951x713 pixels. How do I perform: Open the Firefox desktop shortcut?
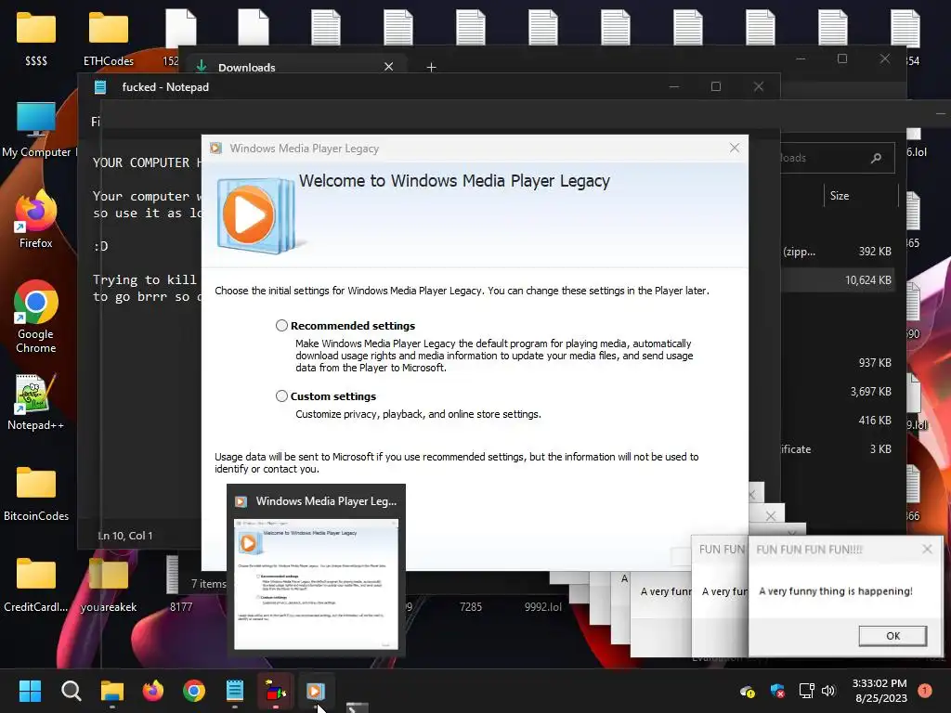click(x=36, y=219)
